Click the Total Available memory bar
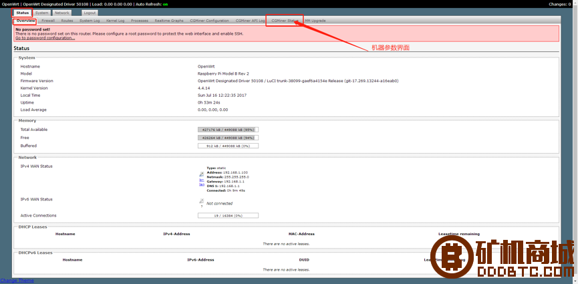578x284 pixels. (x=228, y=130)
